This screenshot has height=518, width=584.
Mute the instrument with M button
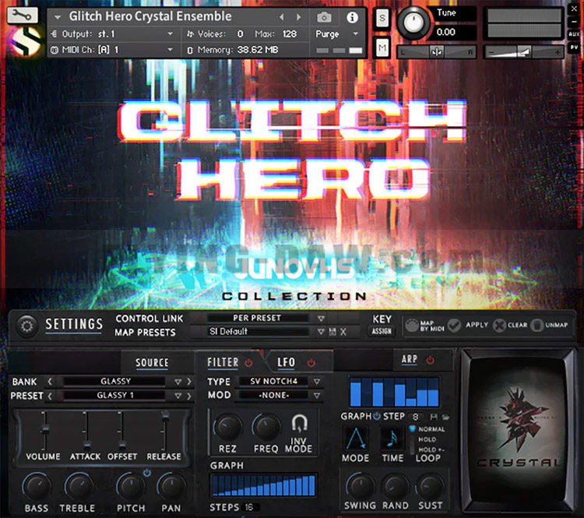(382, 48)
